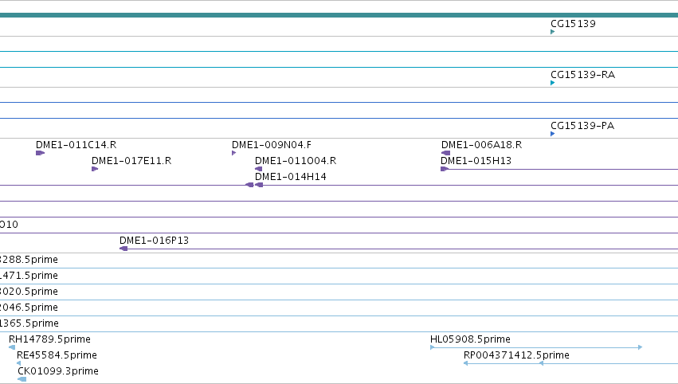Screen dimensions: 678x384
Task: Click the partial 1365.5prime track label
Action: [x=29, y=324]
